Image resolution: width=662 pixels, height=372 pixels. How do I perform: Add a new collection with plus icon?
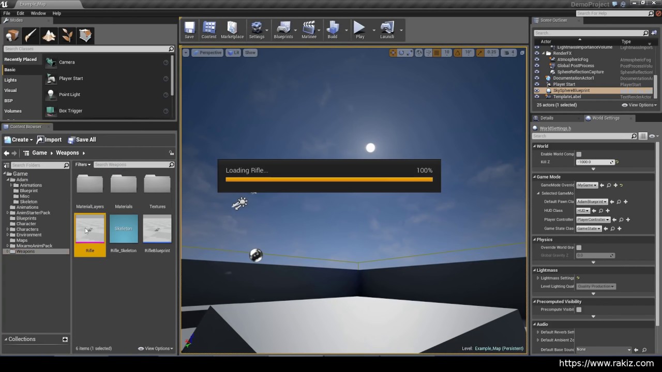coord(65,339)
